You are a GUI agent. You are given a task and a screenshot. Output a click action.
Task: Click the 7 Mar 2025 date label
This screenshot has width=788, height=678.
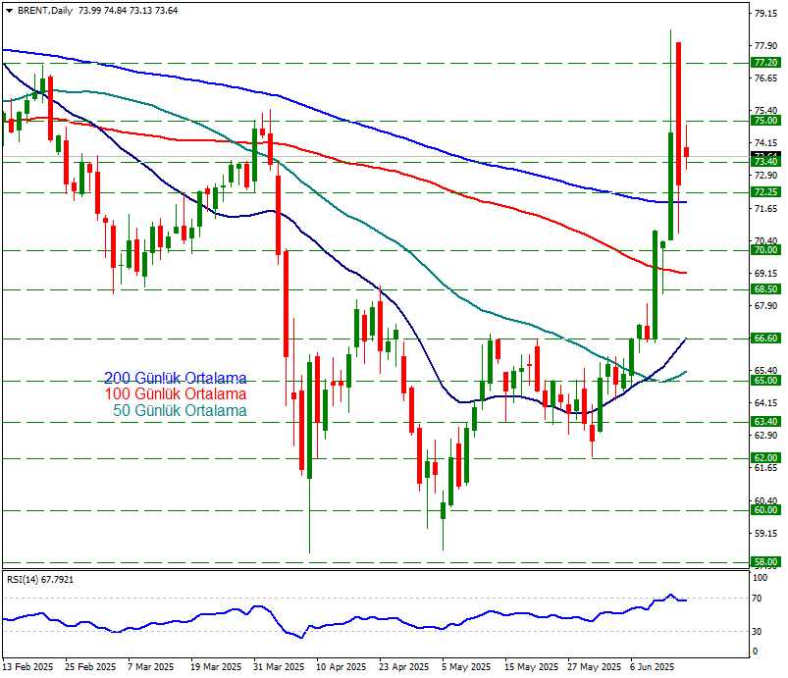coord(151,667)
